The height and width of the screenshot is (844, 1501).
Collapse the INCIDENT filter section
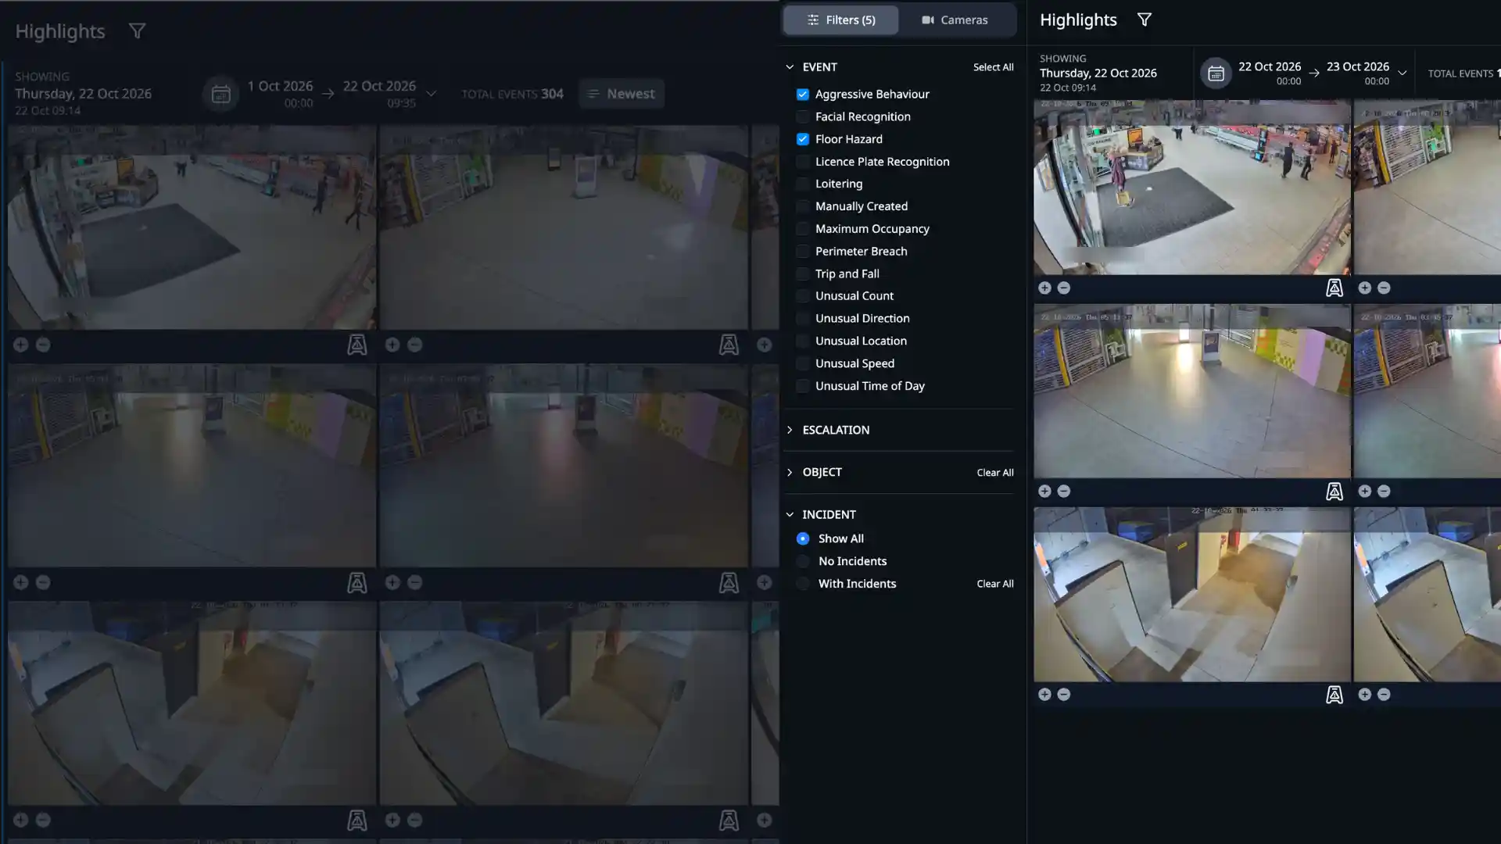[790, 514]
